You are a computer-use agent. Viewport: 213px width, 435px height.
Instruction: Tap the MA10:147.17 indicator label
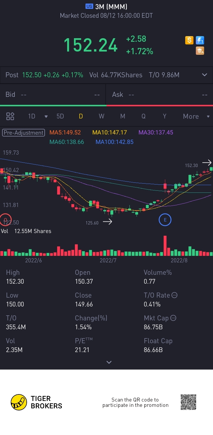click(110, 132)
